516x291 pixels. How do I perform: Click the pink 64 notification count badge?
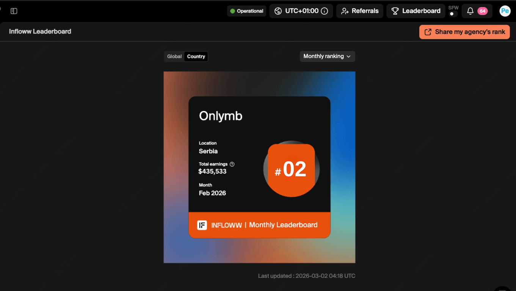click(482, 11)
